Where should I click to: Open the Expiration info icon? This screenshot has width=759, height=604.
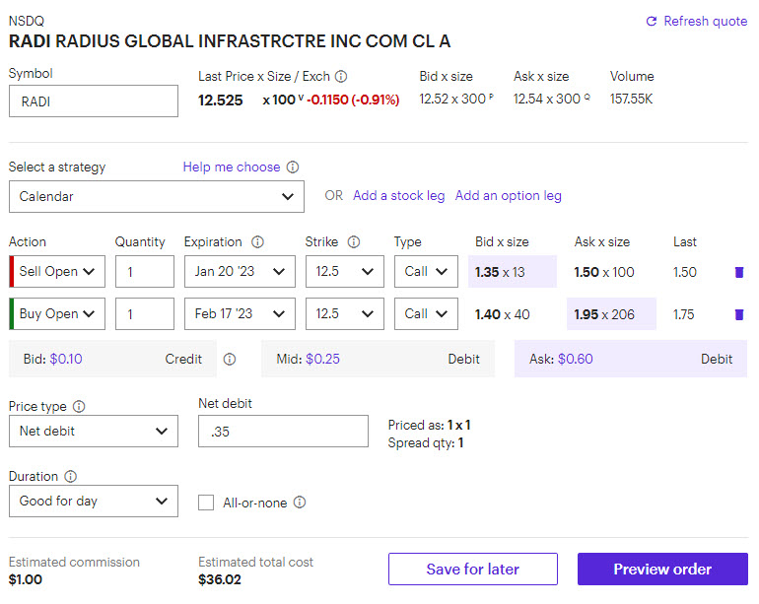click(257, 242)
